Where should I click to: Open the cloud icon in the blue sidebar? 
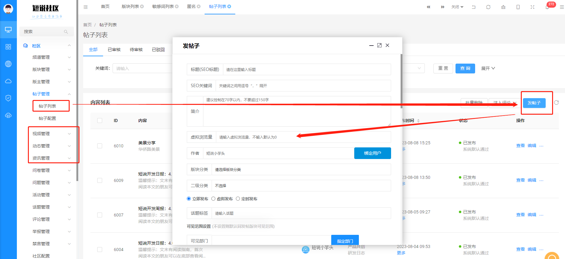pyautogui.click(x=8, y=81)
